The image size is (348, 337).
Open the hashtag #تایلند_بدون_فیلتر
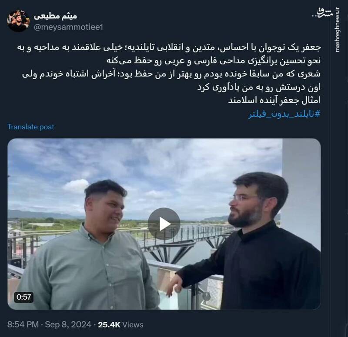tap(284, 114)
